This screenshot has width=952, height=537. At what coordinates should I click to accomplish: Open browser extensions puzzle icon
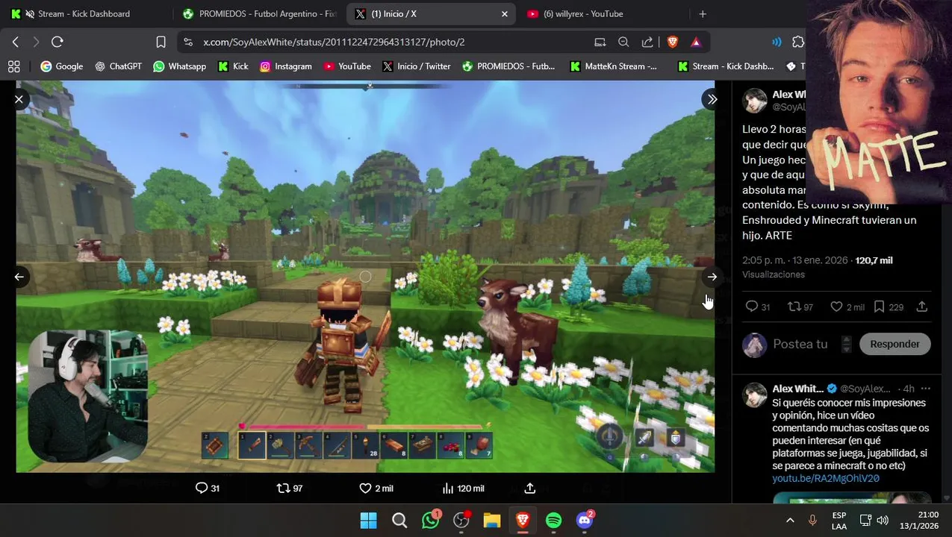point(798,43)
